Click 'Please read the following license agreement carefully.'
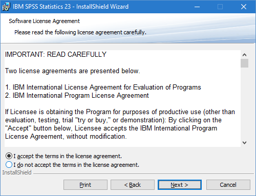The image size is (256, 196). 80,32
